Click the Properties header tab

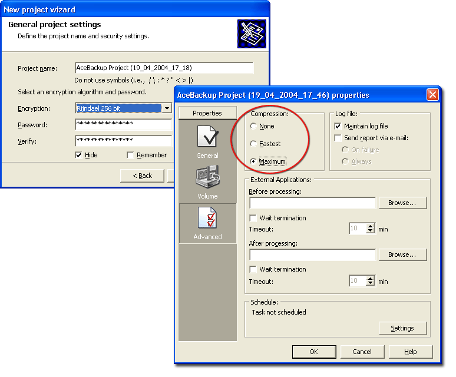[207, 113]
